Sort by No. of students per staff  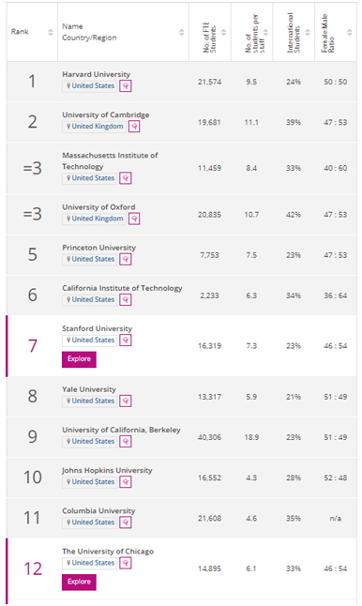point(265,33)
